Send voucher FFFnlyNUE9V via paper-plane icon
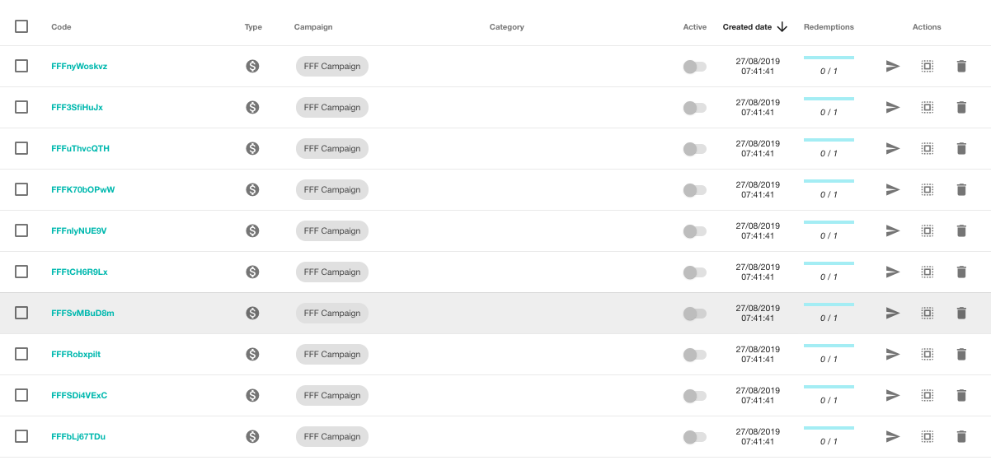This screenshot has height=465, width=991. coord(893,230)
